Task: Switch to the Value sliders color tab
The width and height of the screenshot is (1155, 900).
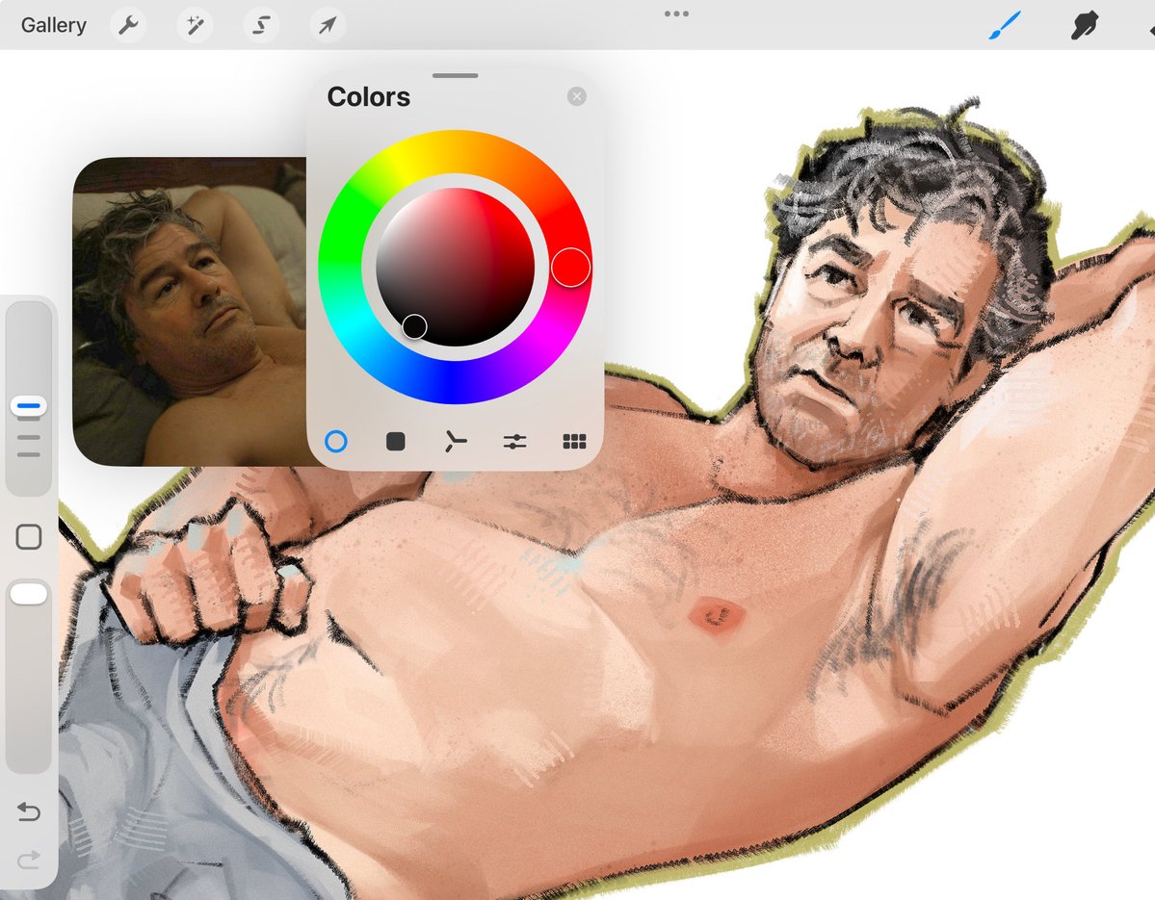Action: 515,442
